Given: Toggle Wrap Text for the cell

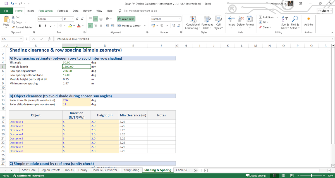Looking at the screenshot, I should 126,19.
